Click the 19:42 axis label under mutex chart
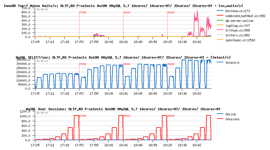 tap(197, 42)
